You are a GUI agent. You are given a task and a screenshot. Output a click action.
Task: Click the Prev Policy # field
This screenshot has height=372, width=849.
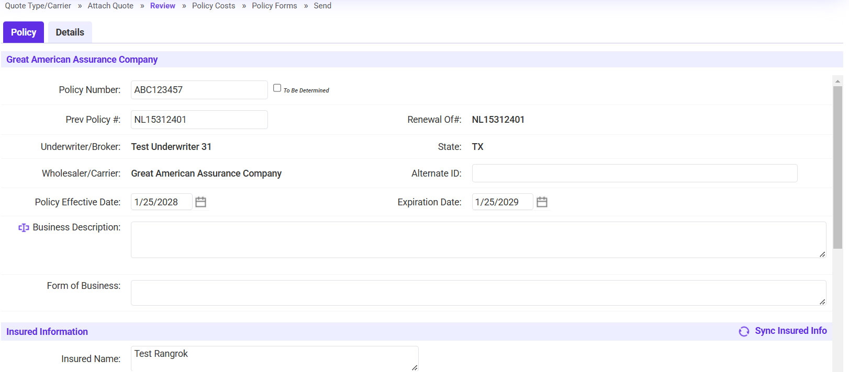pyautogui.click(x=199, y=120)
